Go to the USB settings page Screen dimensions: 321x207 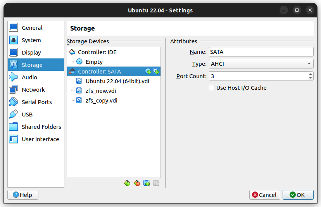click(x=27, y=115)
